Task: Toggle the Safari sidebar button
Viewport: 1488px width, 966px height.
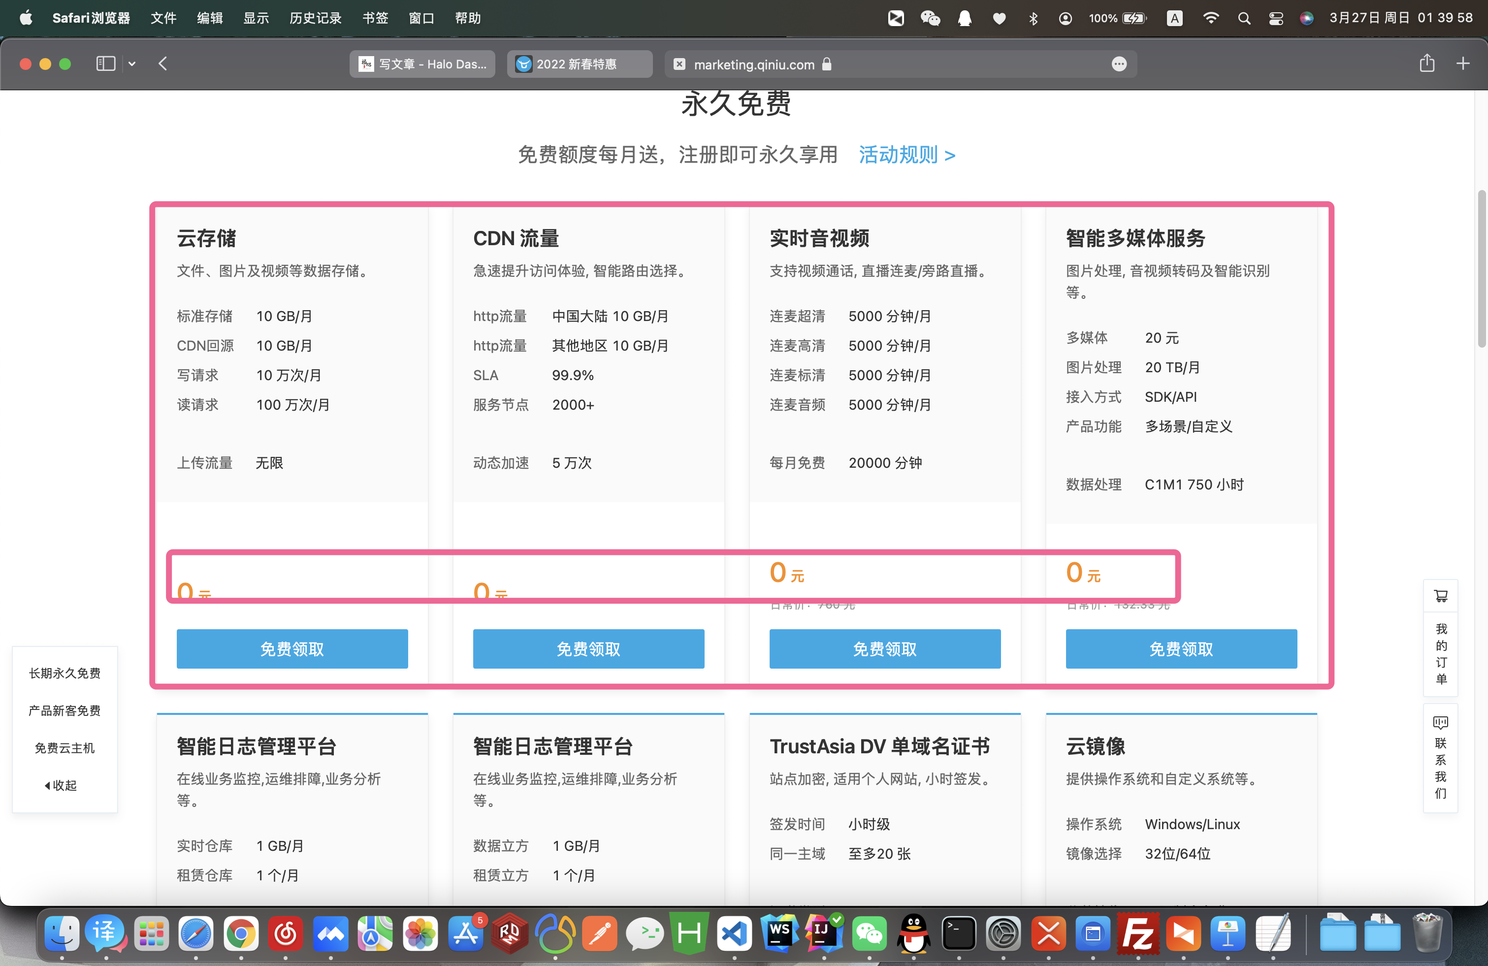Action: tap(106, 64)
